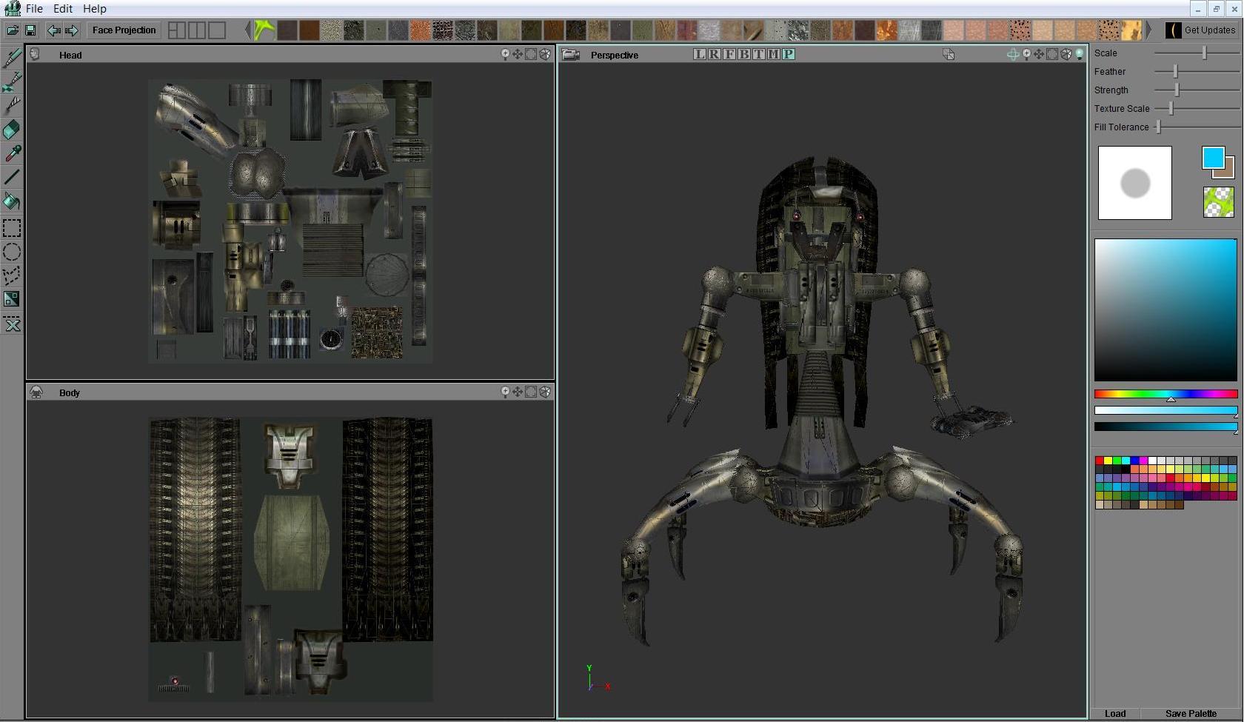Click the pan icon in Head panel
The width and height of the screenshot is (1244, 722).
(x=518, y=54)
